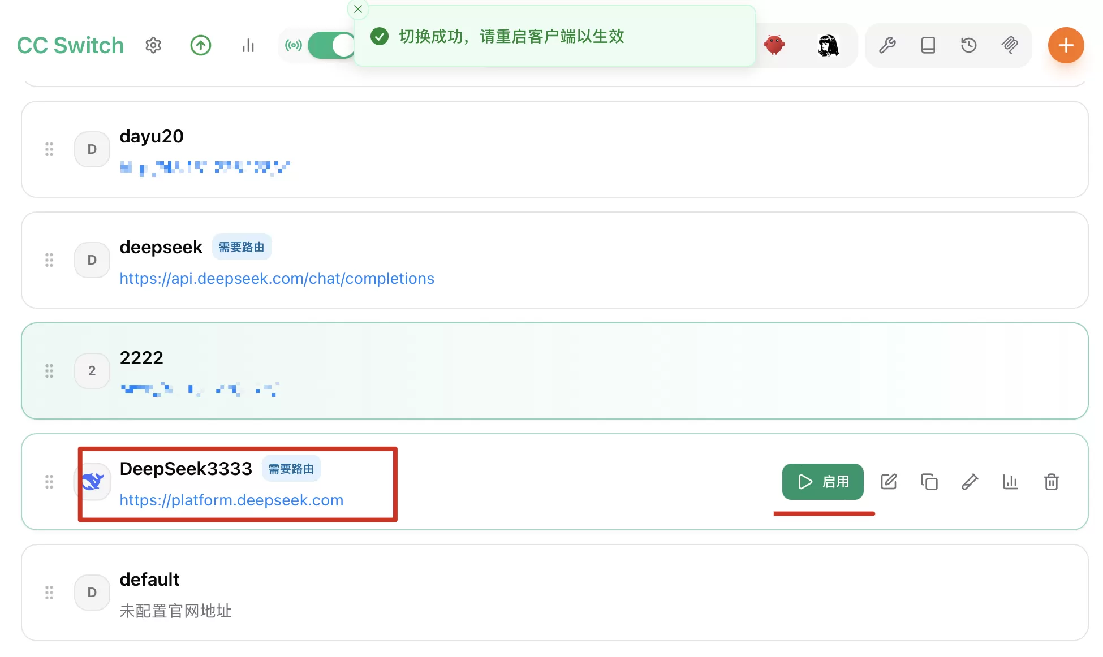Grab drag handle of dayu20 row
The width and height of the screenshot is (1103, 657).
(x=49, y=149)
